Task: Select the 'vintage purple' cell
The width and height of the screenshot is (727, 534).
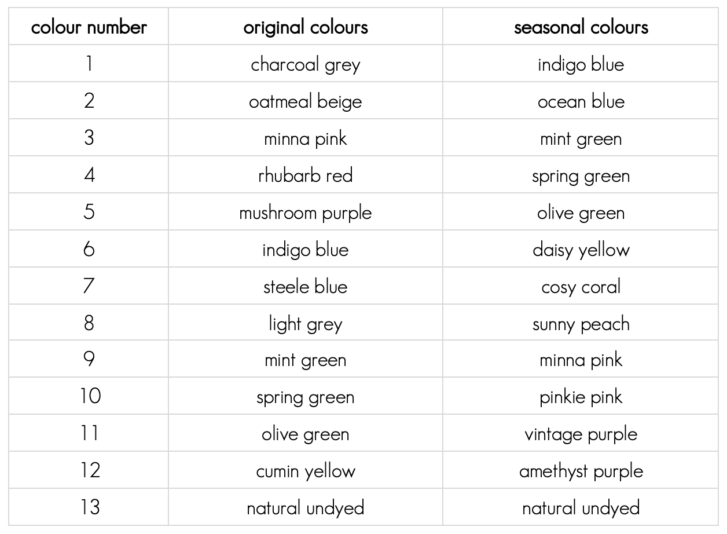Action: click(581, 433)
